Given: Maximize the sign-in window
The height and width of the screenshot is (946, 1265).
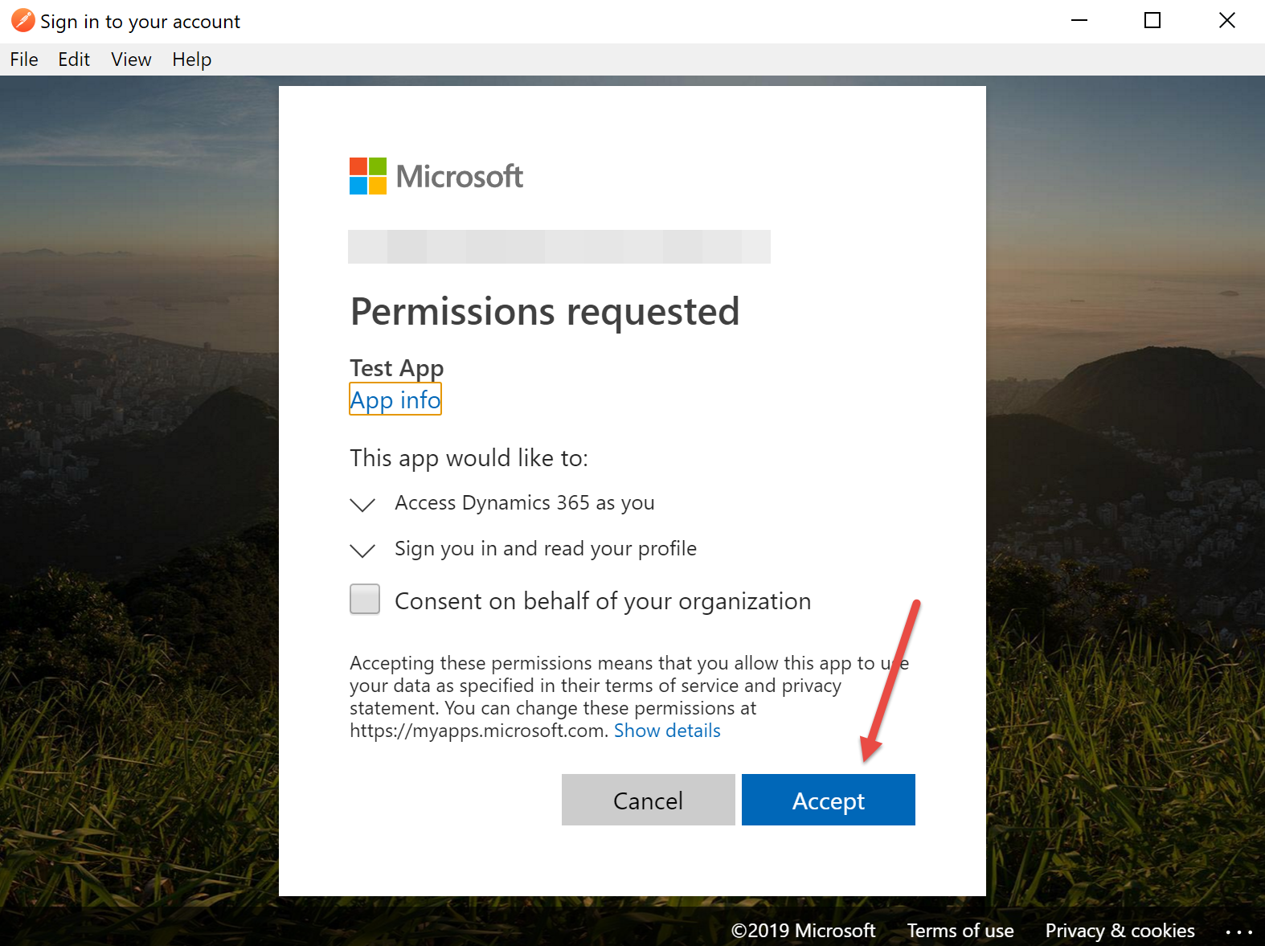Looking at the screenshot, I should click(1152, 21).
